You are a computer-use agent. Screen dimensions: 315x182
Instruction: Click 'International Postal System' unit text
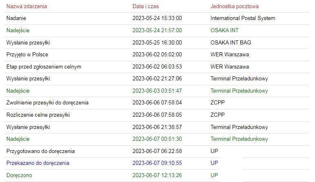pyautogui.click(x=243, y=18)
